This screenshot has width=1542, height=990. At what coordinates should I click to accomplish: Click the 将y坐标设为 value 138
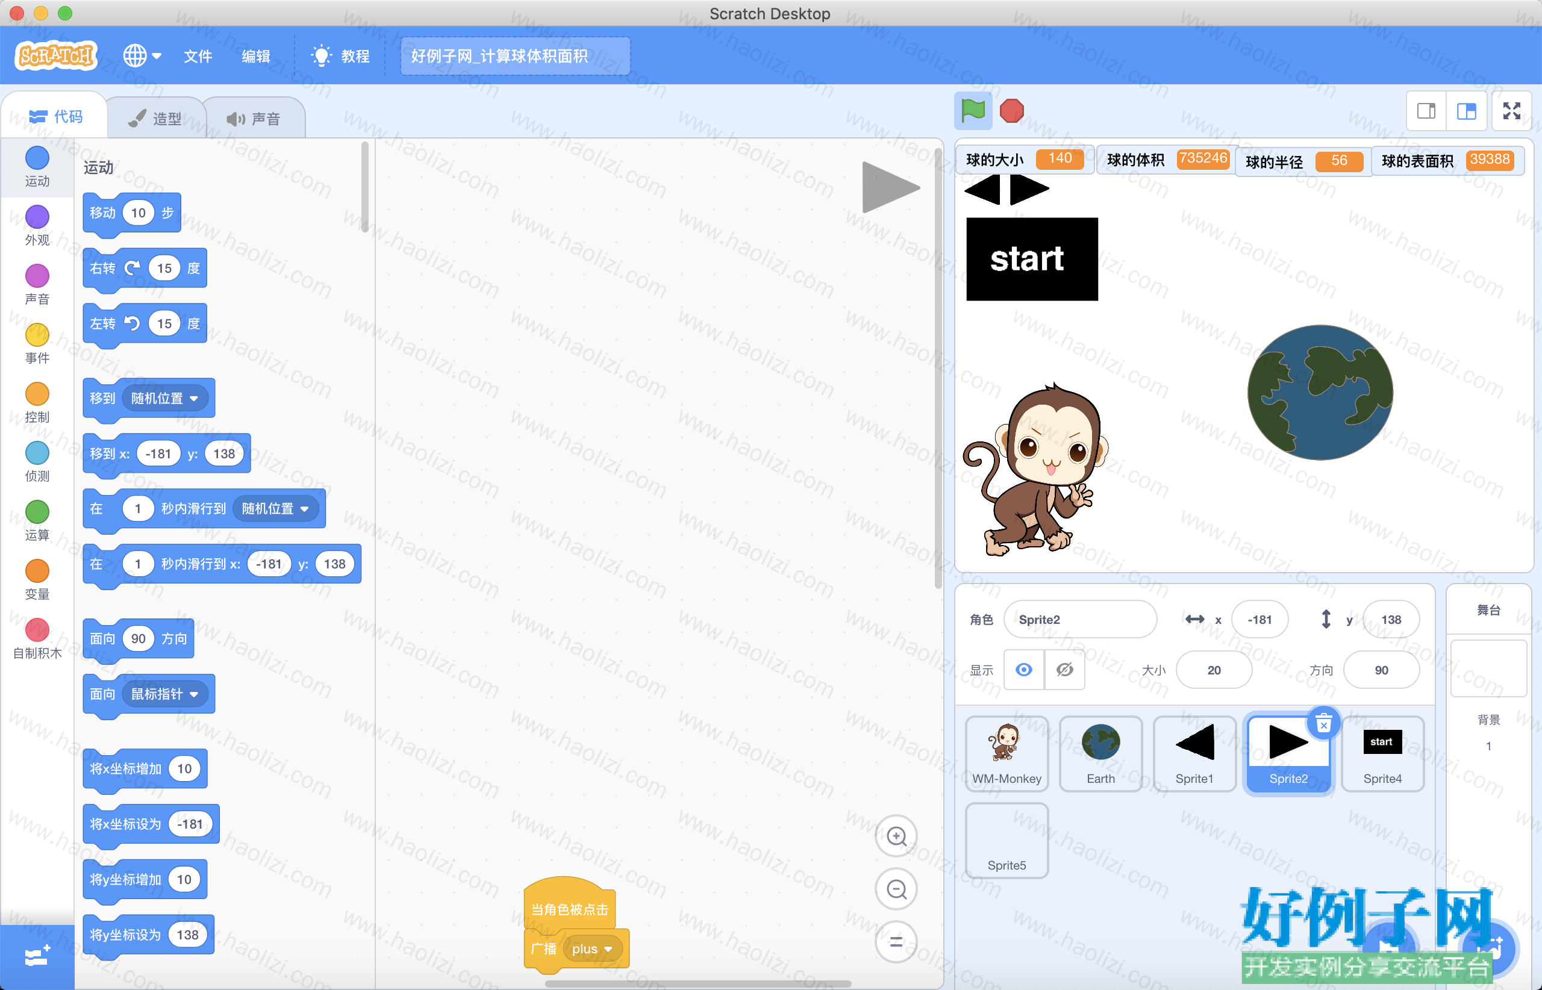[x=188, y=935]
